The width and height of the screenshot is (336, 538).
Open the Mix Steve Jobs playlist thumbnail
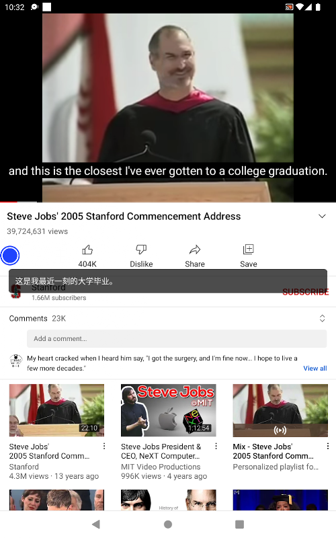click(280, 410)
